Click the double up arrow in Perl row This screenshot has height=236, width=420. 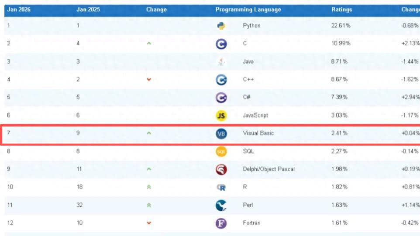click(149, 205)
